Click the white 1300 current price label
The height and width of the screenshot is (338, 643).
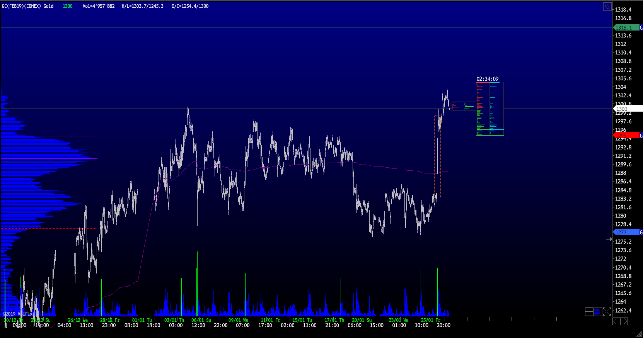(626, 109)
